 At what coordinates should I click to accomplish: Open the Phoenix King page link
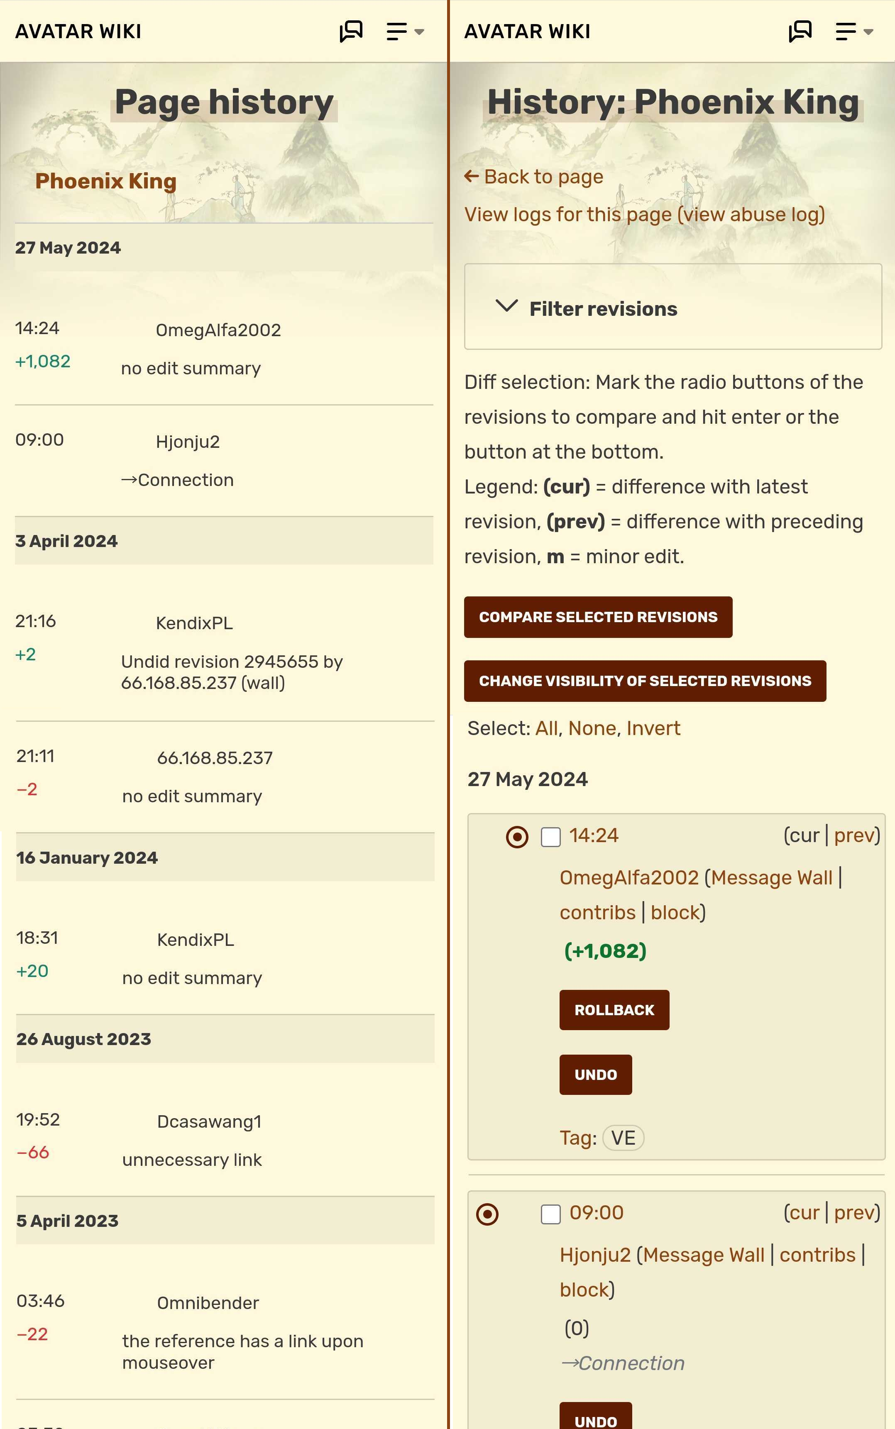pyautogui.click(x=106, y=181)
